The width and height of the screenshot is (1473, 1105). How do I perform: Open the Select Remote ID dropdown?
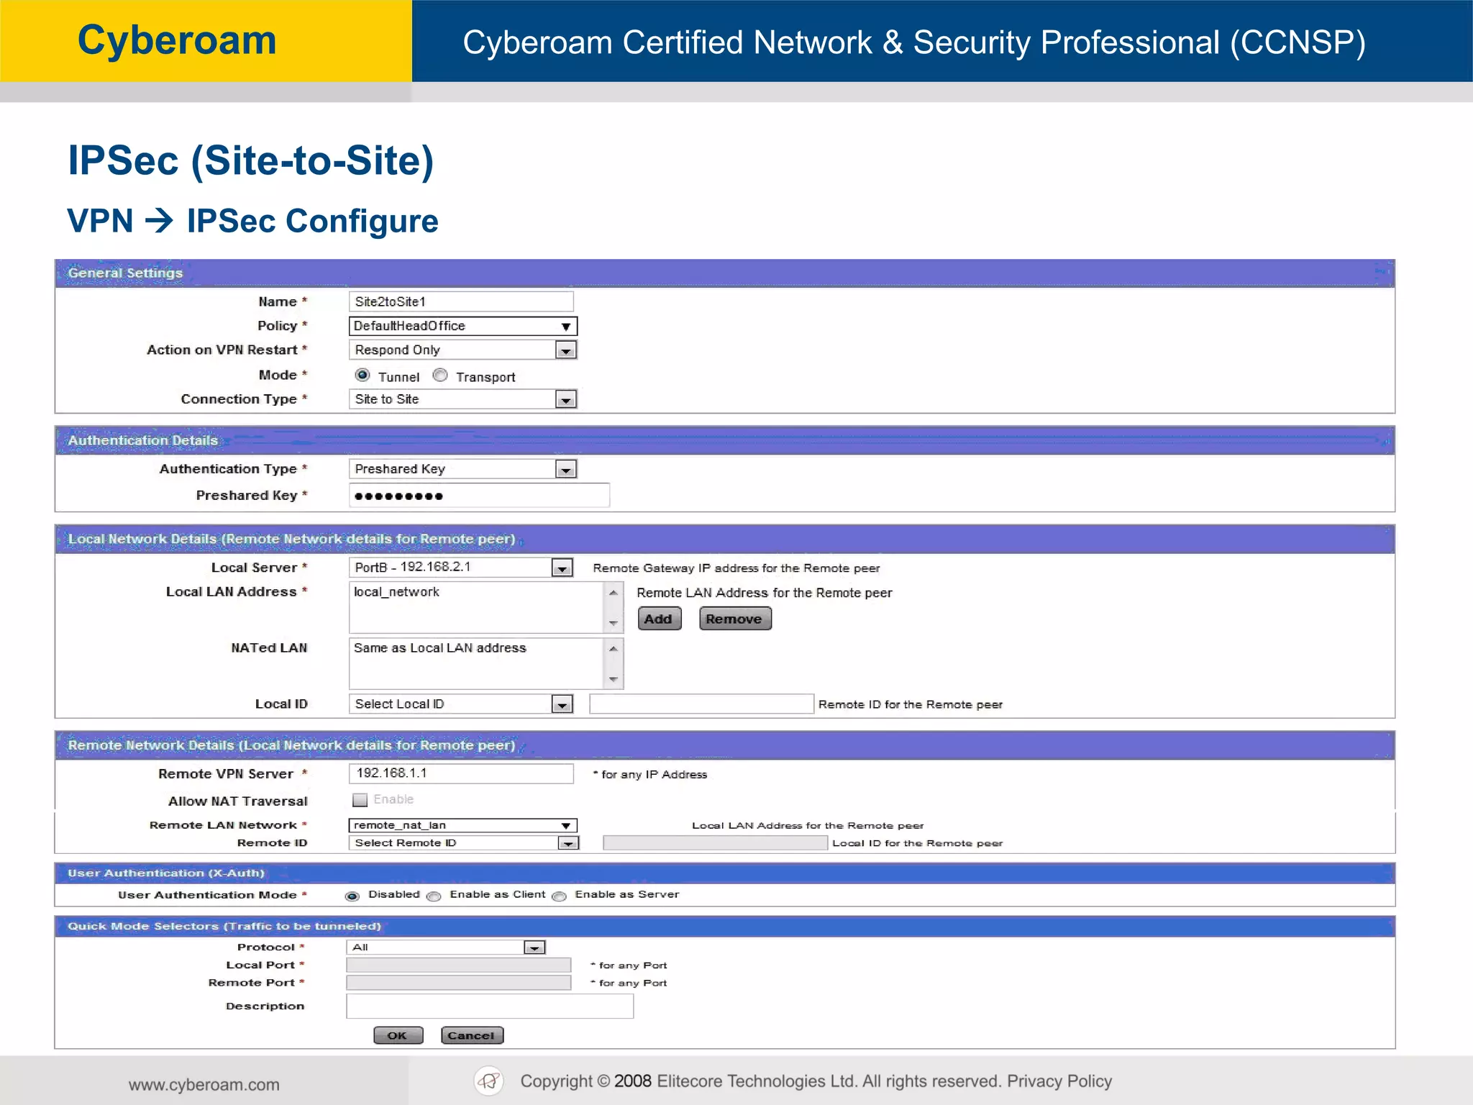coord(464,843)
